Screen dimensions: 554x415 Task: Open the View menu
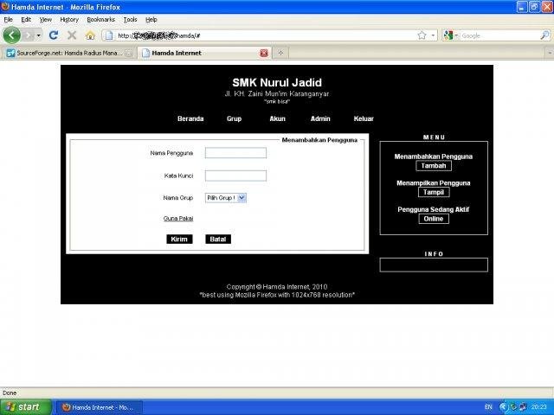46,19
